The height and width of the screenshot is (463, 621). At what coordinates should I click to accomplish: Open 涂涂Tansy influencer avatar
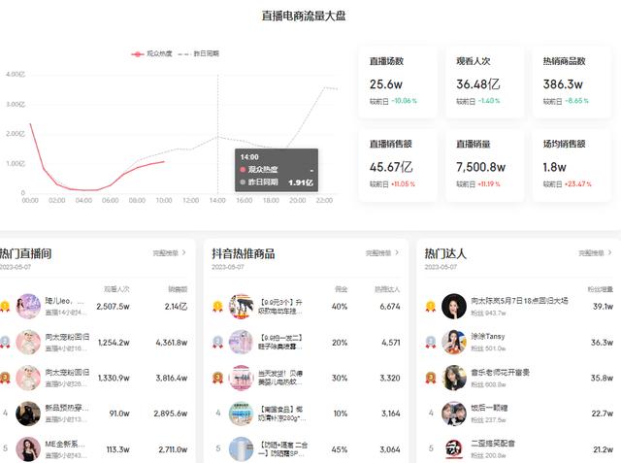tap(454, 342)
